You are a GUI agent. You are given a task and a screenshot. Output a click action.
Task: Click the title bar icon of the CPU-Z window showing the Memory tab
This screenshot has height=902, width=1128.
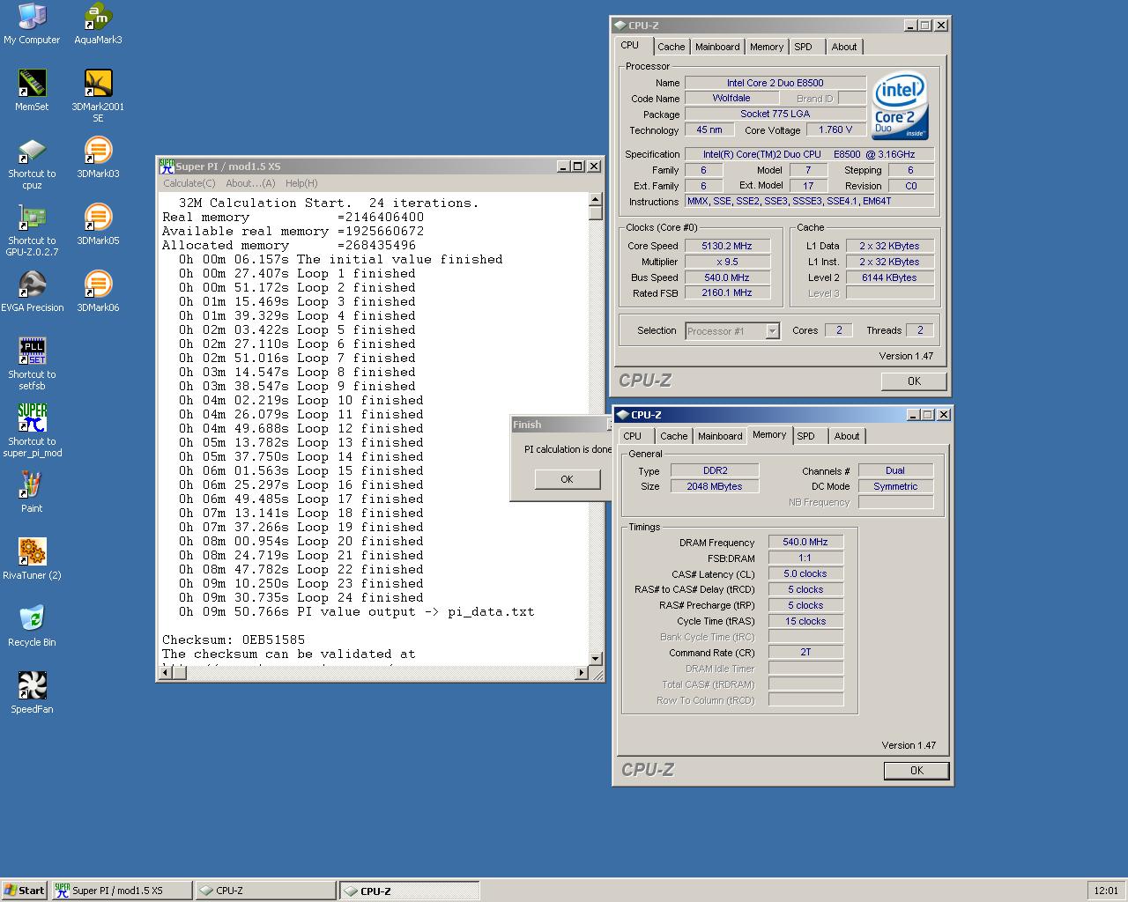(623, 415)
